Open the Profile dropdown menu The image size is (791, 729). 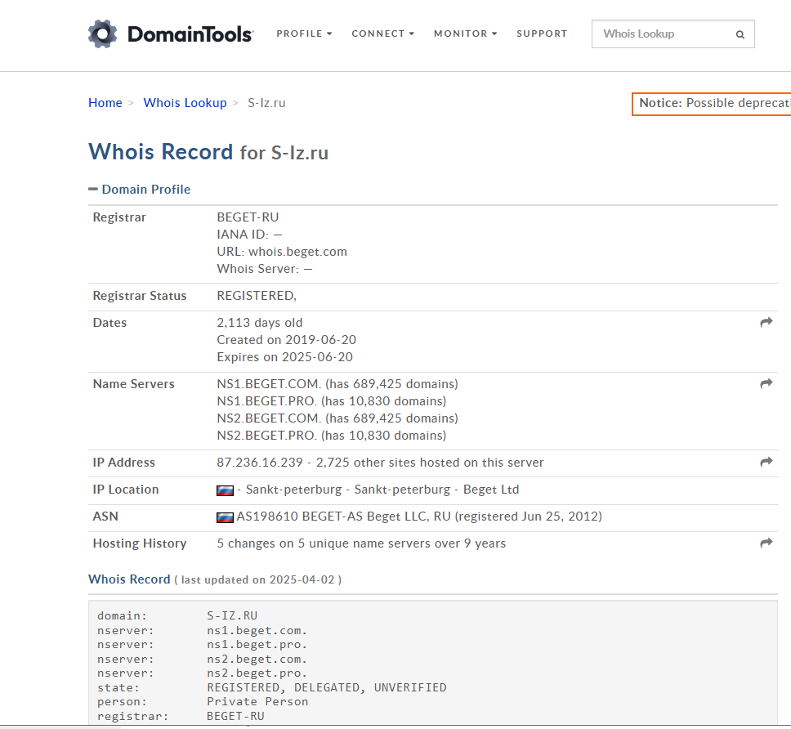point(304,34)
